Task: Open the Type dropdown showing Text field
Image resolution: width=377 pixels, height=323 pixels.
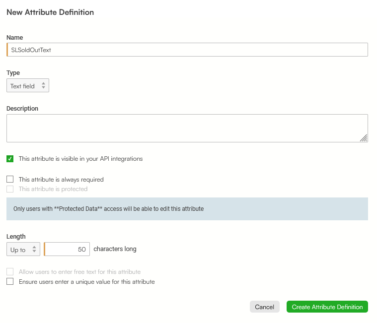Action: 28,85
